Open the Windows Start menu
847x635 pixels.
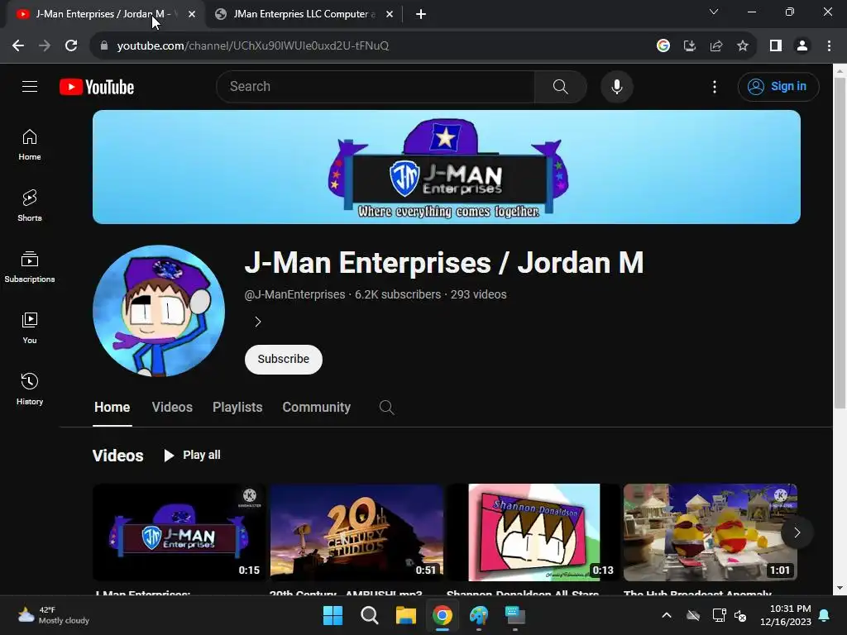[333, 615]
